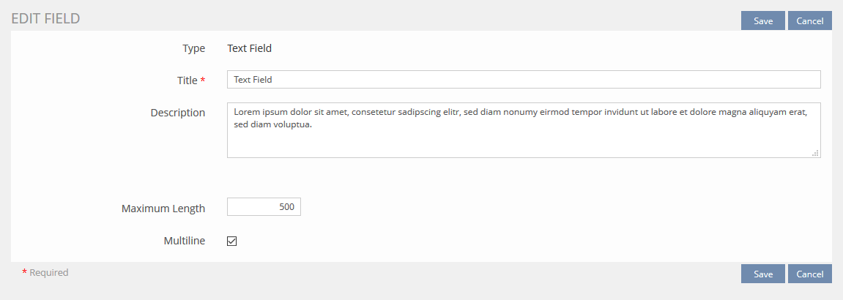Toggle the Multiline checkbox
843x300 pixels.
[232, 241]
